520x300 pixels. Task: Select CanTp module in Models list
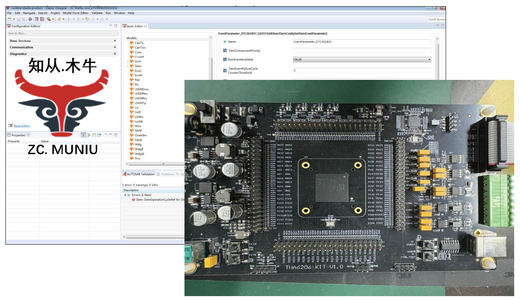139,43
